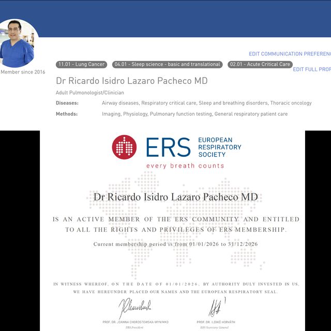Click the rights and privileges line
This screenshot has width=331, height=331.
(x=176, y=230)
